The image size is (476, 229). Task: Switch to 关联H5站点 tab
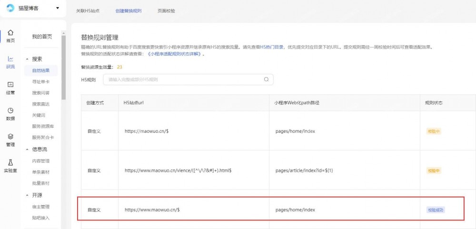[x=88, y=11]
